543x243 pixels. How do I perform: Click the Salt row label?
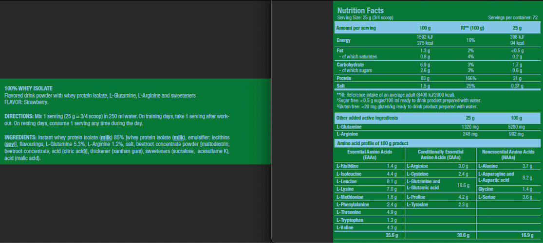point(341,86)
